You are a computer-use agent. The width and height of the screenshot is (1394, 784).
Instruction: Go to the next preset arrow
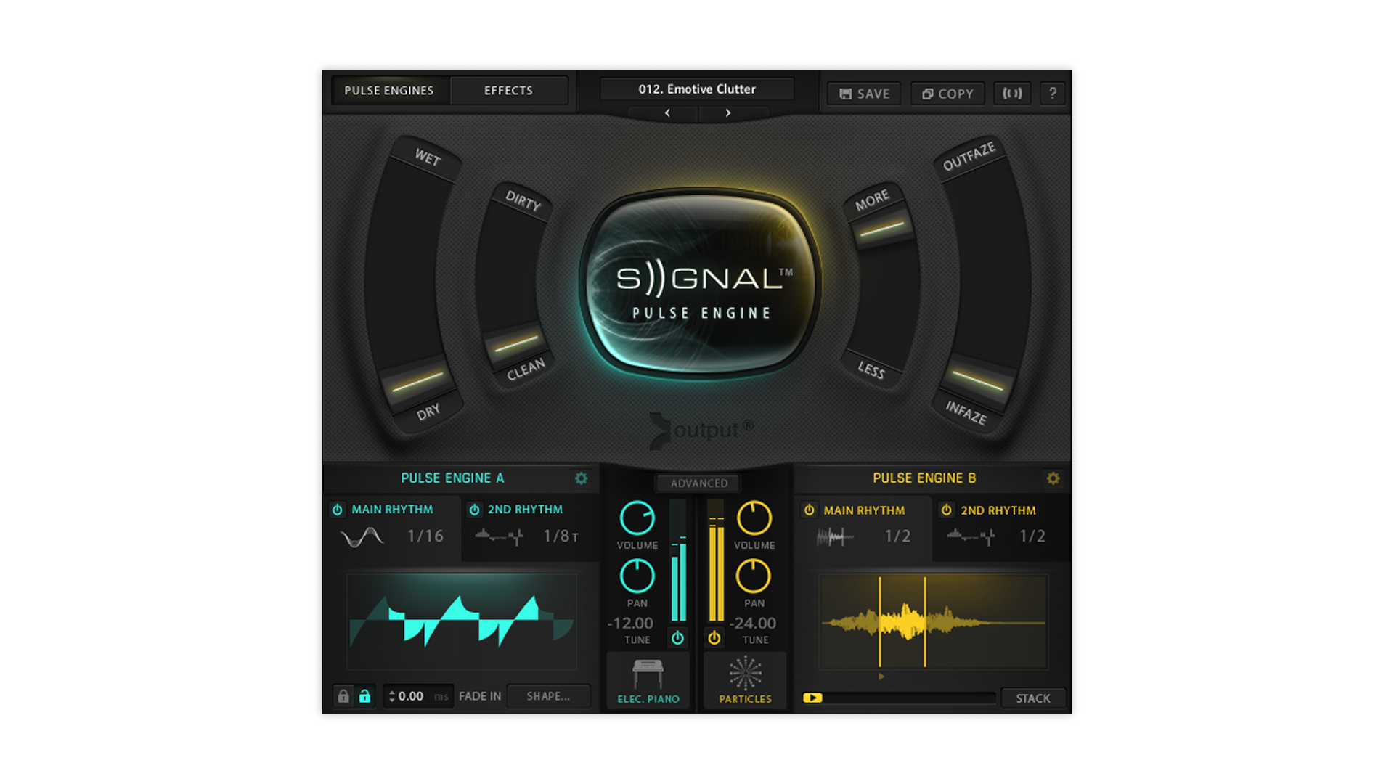[x=728, y=113]
